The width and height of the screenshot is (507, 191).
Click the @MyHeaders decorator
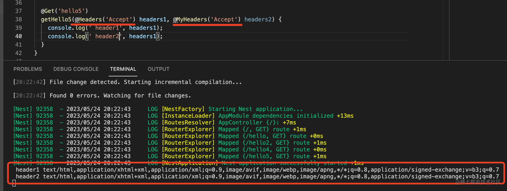point(190,19)
